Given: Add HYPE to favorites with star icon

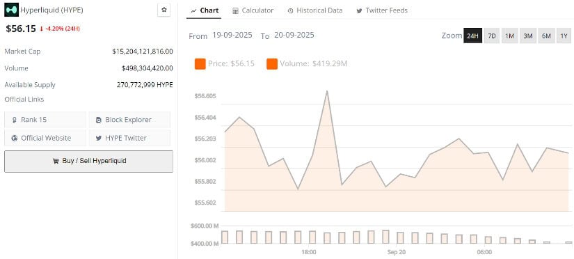Looking at the screenshot, I should pos(164,10).
